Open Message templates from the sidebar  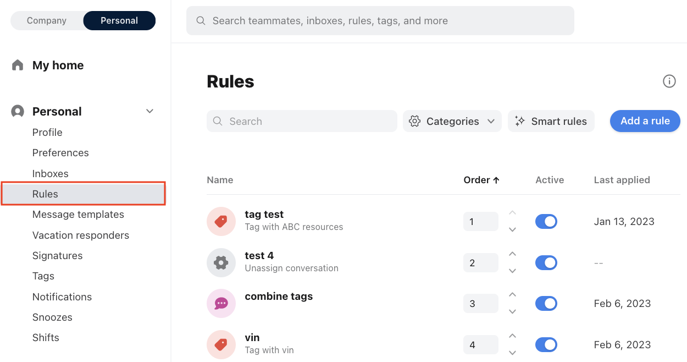click(x=78, y=214)
